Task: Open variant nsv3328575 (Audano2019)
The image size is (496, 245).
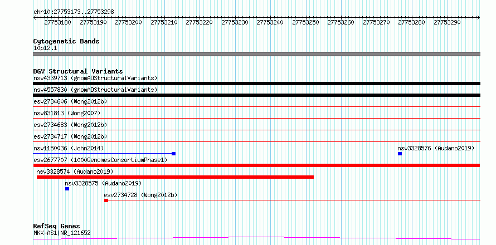Action: 103,183
